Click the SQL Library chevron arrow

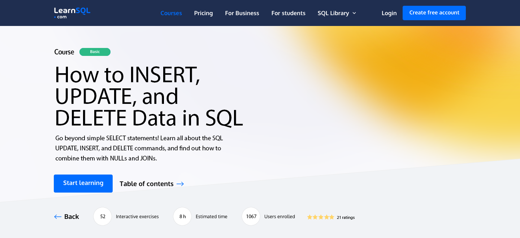pyautogui.click(x=354, y=13)
